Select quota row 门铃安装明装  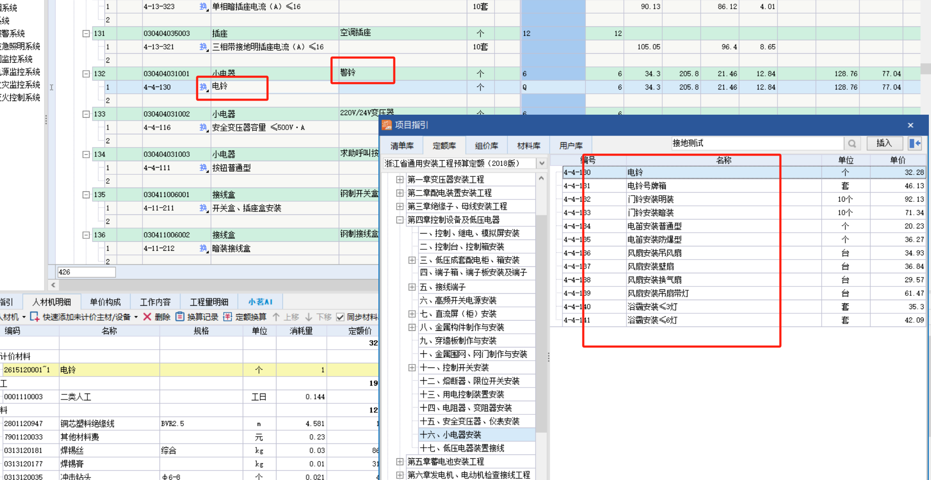744,199
